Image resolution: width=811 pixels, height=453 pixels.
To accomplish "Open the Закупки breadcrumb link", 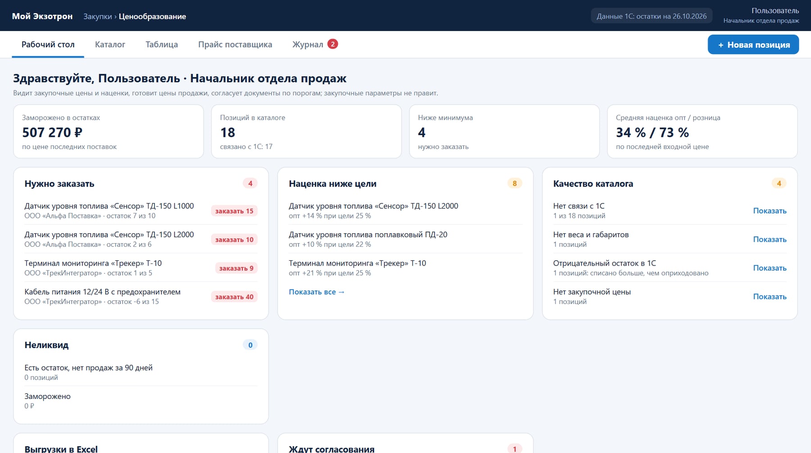I will 97,17.
